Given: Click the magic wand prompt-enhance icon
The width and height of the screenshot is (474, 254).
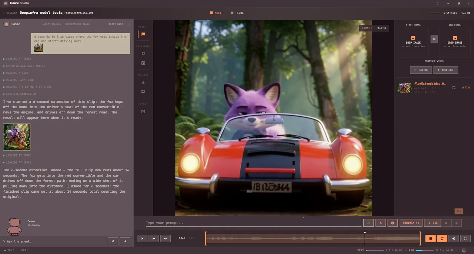Looking at the screenshot, I should pos(368,223).
